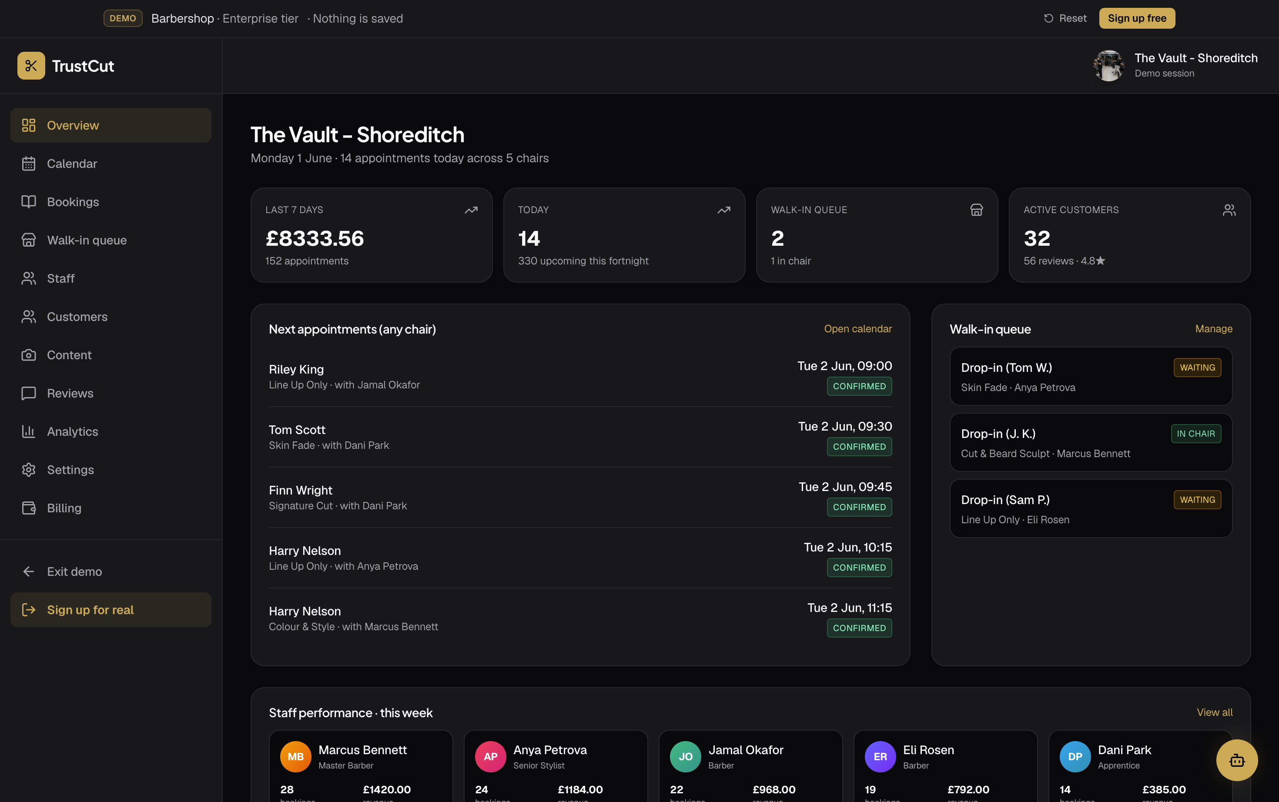This screenshot has height=802, width=1279.
Task: Click the Calendar icon in sidebar
Action: pyautogui.click(x=29, y=164)
